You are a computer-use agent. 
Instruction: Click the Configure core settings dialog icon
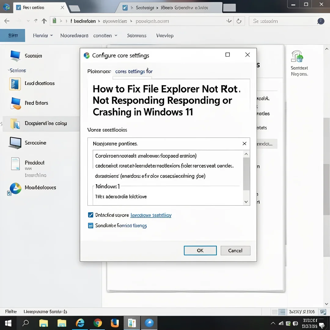(x=86, y=55)
